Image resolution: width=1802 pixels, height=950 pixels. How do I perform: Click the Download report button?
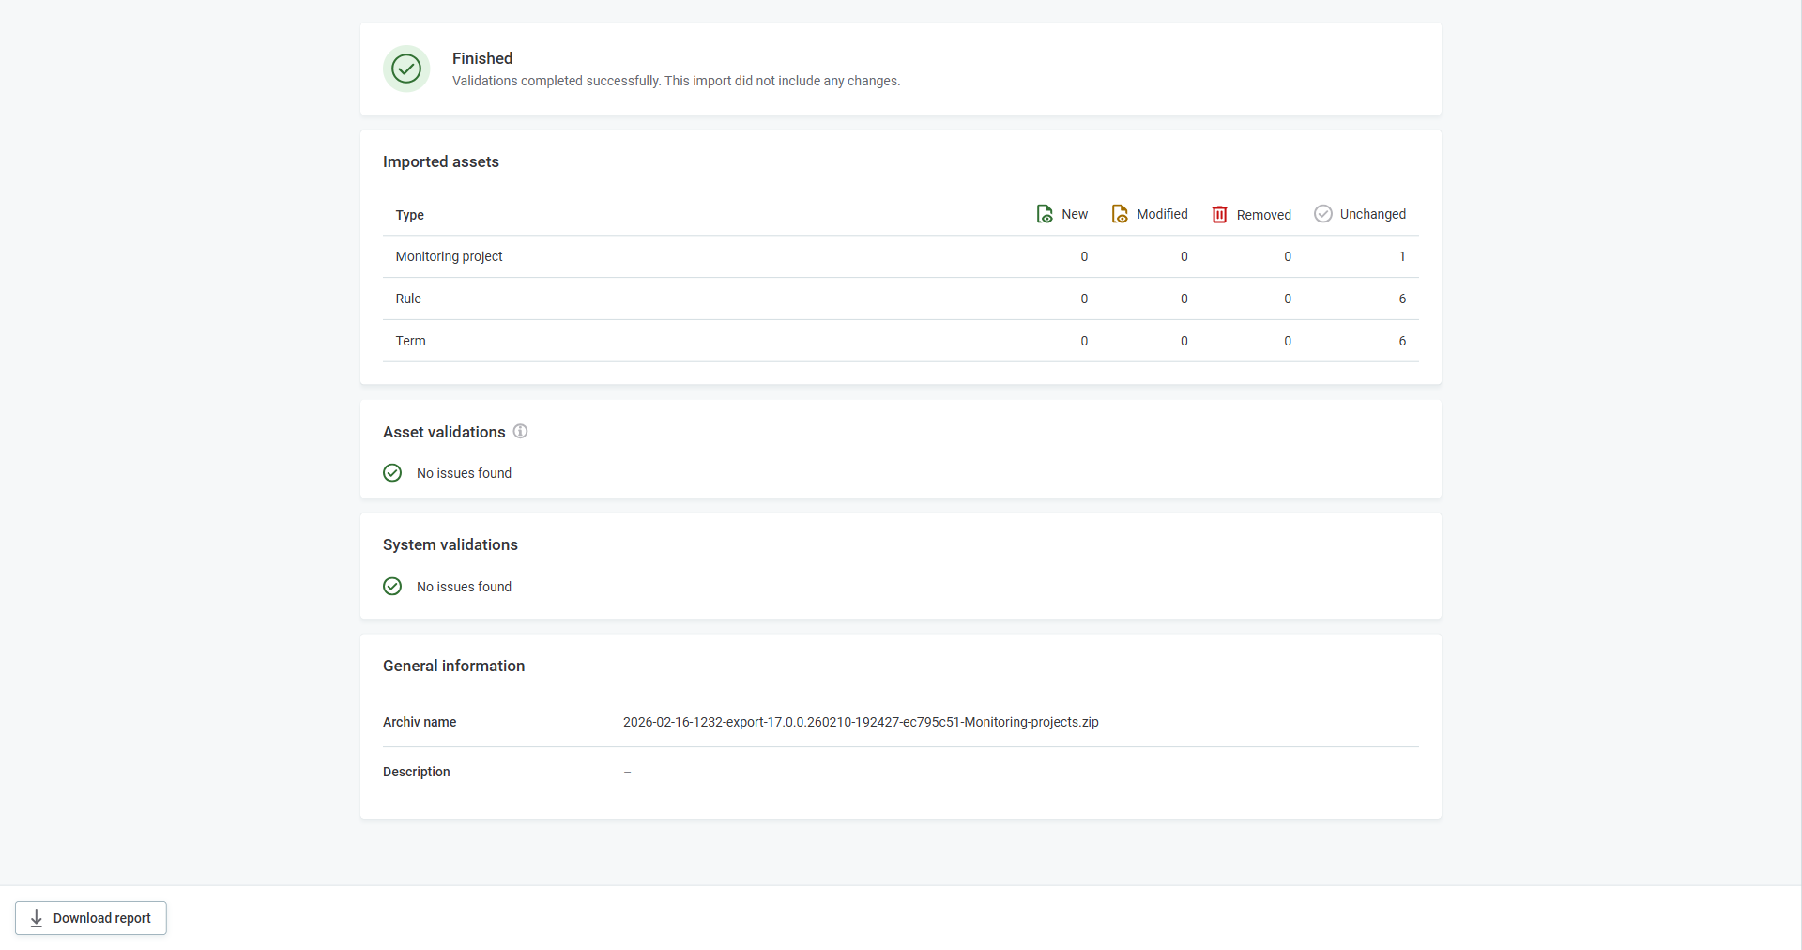coord(90,918)
